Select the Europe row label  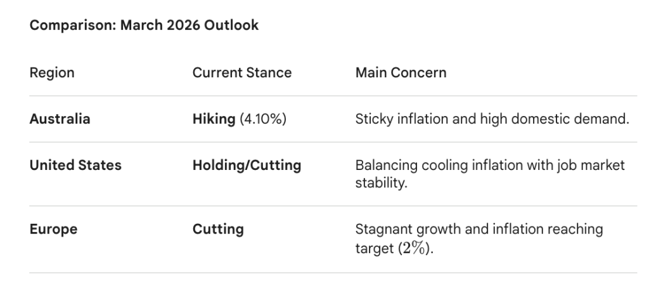pos(53,229)
